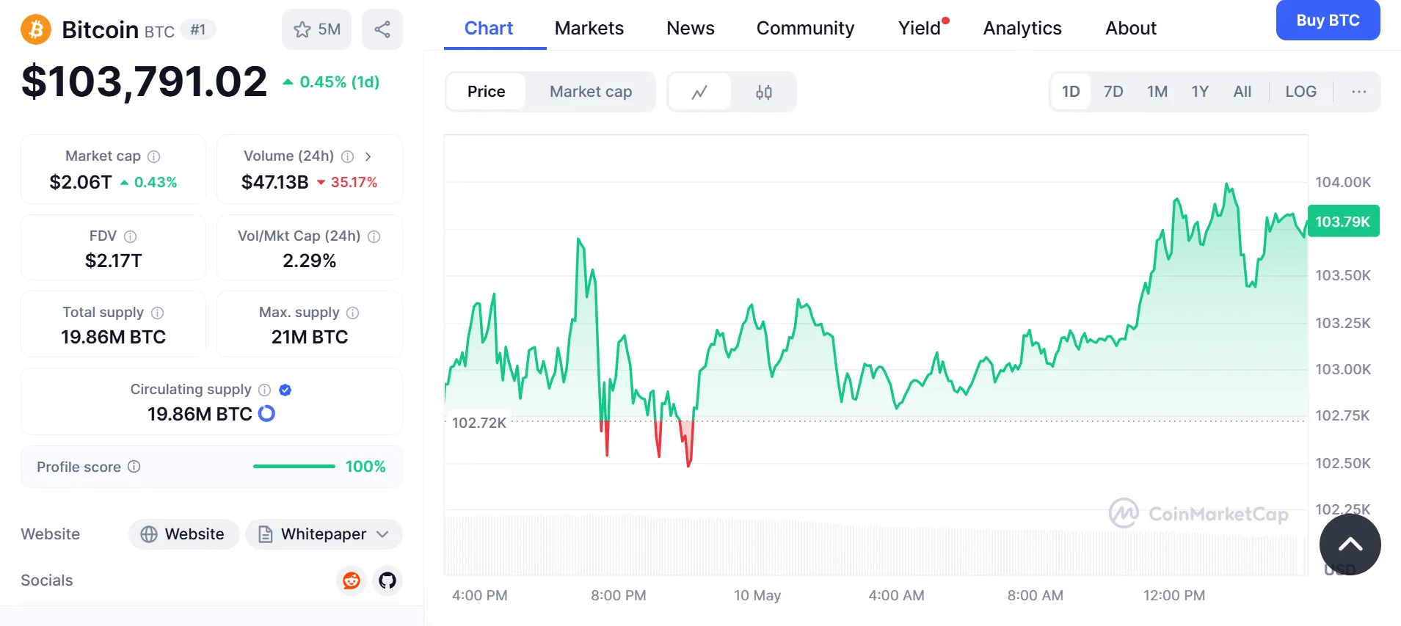This screenshot has width=1401, height=626.
Task: Click the #1 rank badge
Action: point(198,30)
